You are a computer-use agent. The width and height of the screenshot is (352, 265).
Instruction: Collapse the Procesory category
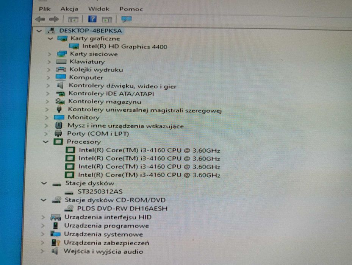(45, 142)
